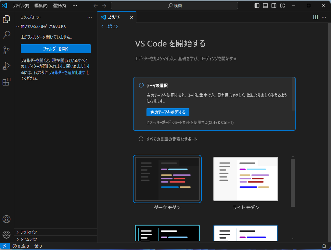Select the ダーク モダン theme thumbnail

(167, 179)
